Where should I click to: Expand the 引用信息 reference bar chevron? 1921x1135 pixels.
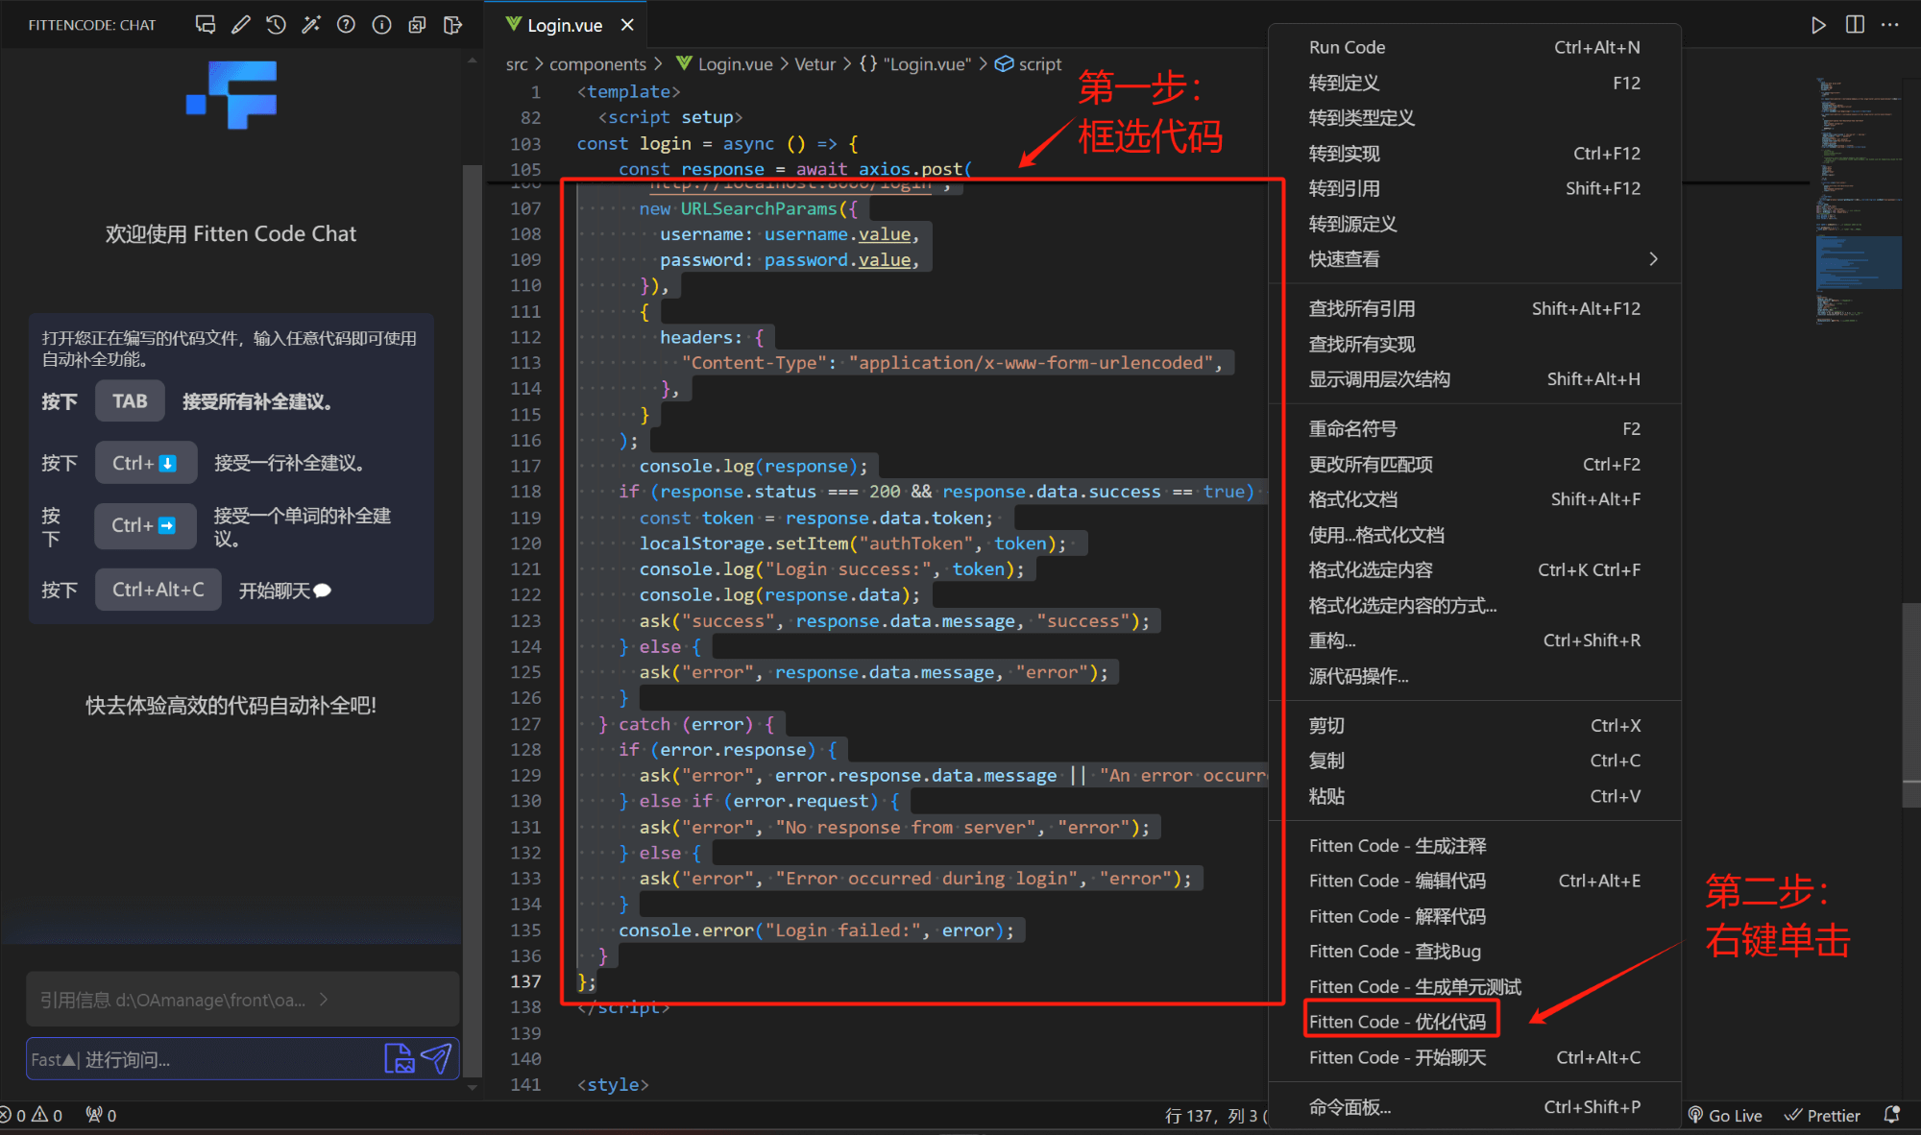click(324, 1000)
